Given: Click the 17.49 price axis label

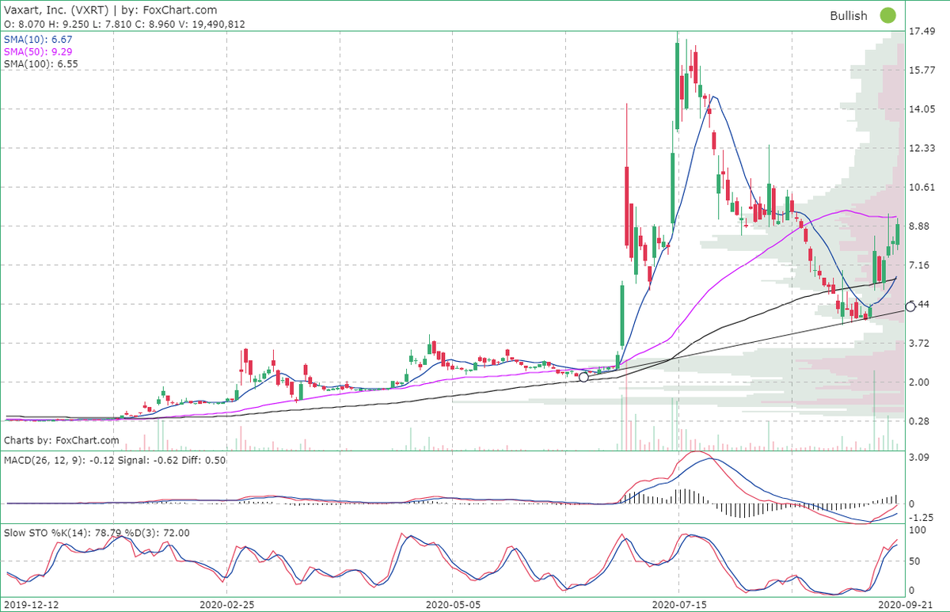Looking at the screenshot, I should tap(923, 32).
